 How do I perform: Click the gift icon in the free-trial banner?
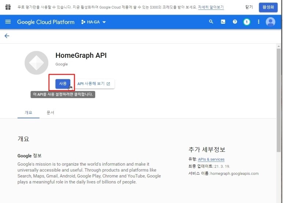[x=8, y=7]
